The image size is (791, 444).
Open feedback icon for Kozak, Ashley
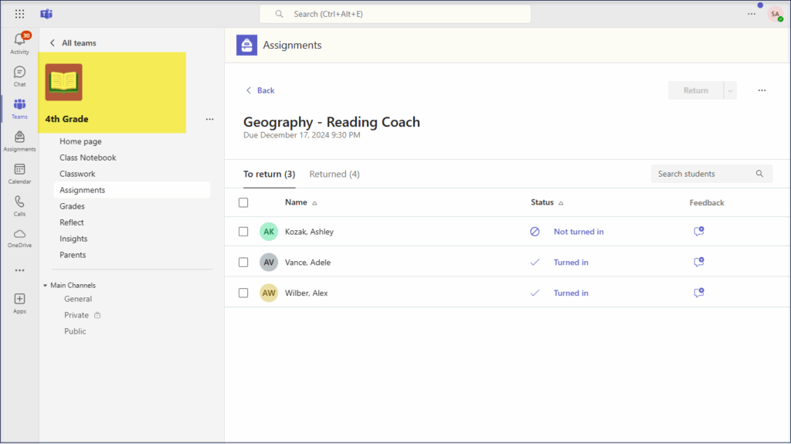[x=698, y=232]
